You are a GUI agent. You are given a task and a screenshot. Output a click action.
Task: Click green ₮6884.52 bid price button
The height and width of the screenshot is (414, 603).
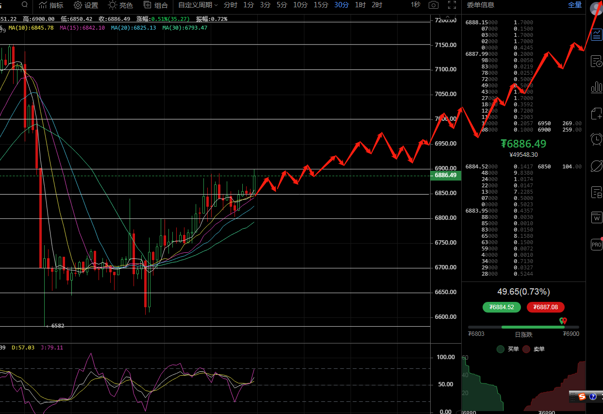click(502, 307)
